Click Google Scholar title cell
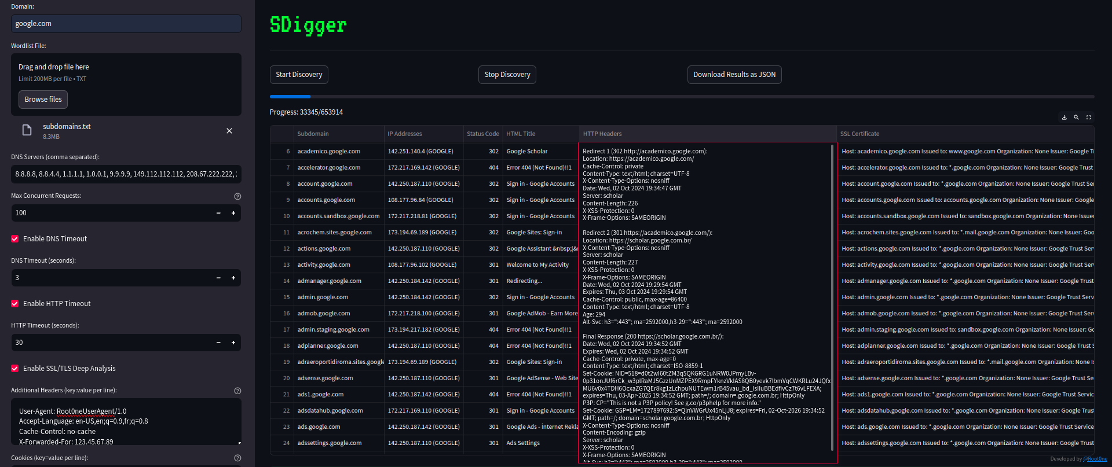Viewport: 1112px width, 467px height. click(x=540, y=151)
